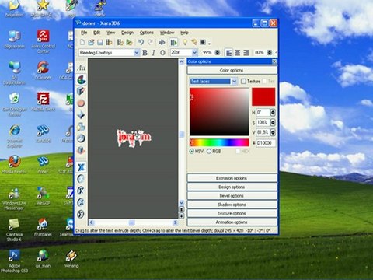Click the rainbow hue strip
The image size is (373, 280).
click(x=219, y=142)
